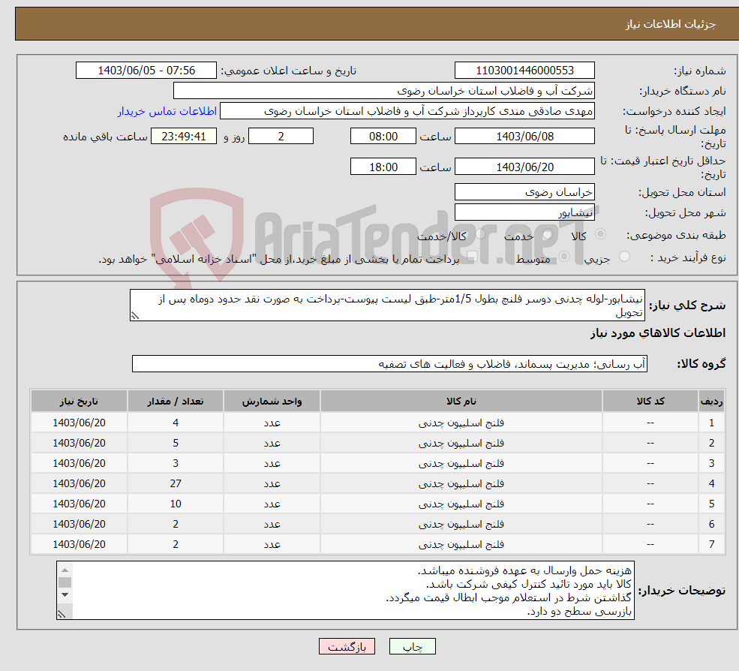Click the unit عدد in row 2

point(272,444)
